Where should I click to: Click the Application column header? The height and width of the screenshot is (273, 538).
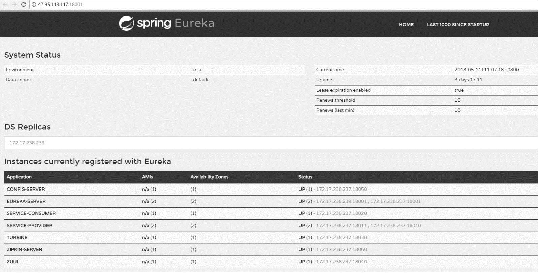pos(19,177)
